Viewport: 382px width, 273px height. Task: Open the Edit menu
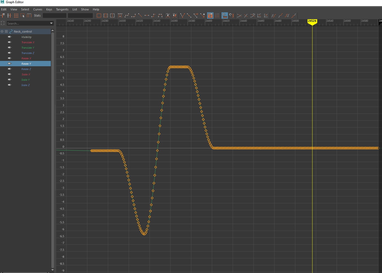click(x=4, y=9)
